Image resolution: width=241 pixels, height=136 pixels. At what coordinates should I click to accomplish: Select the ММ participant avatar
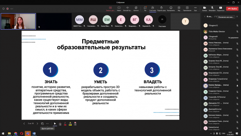(79, 19)
